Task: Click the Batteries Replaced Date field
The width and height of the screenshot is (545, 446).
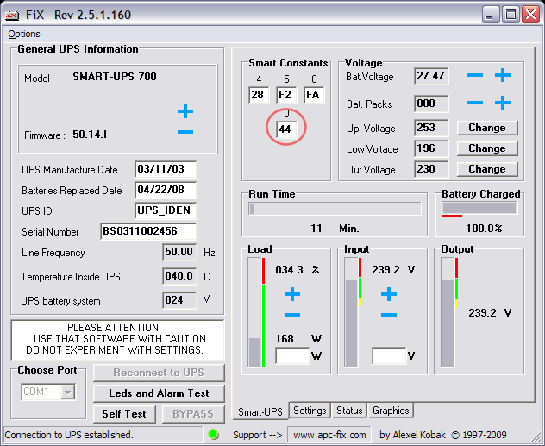Action: pyautogui.click(x=166, y=190)
